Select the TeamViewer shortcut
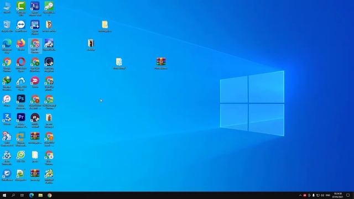Image resolution: width=354 pixels, height=199 pixels. 21,26
